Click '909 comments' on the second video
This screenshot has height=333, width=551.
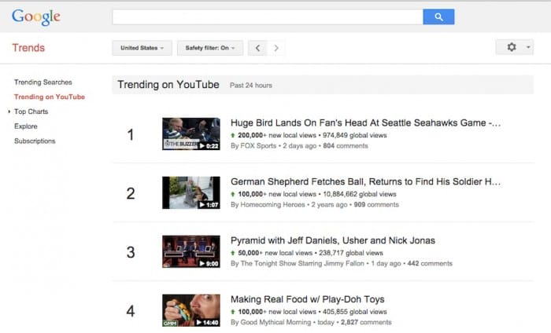pos(376,205)
